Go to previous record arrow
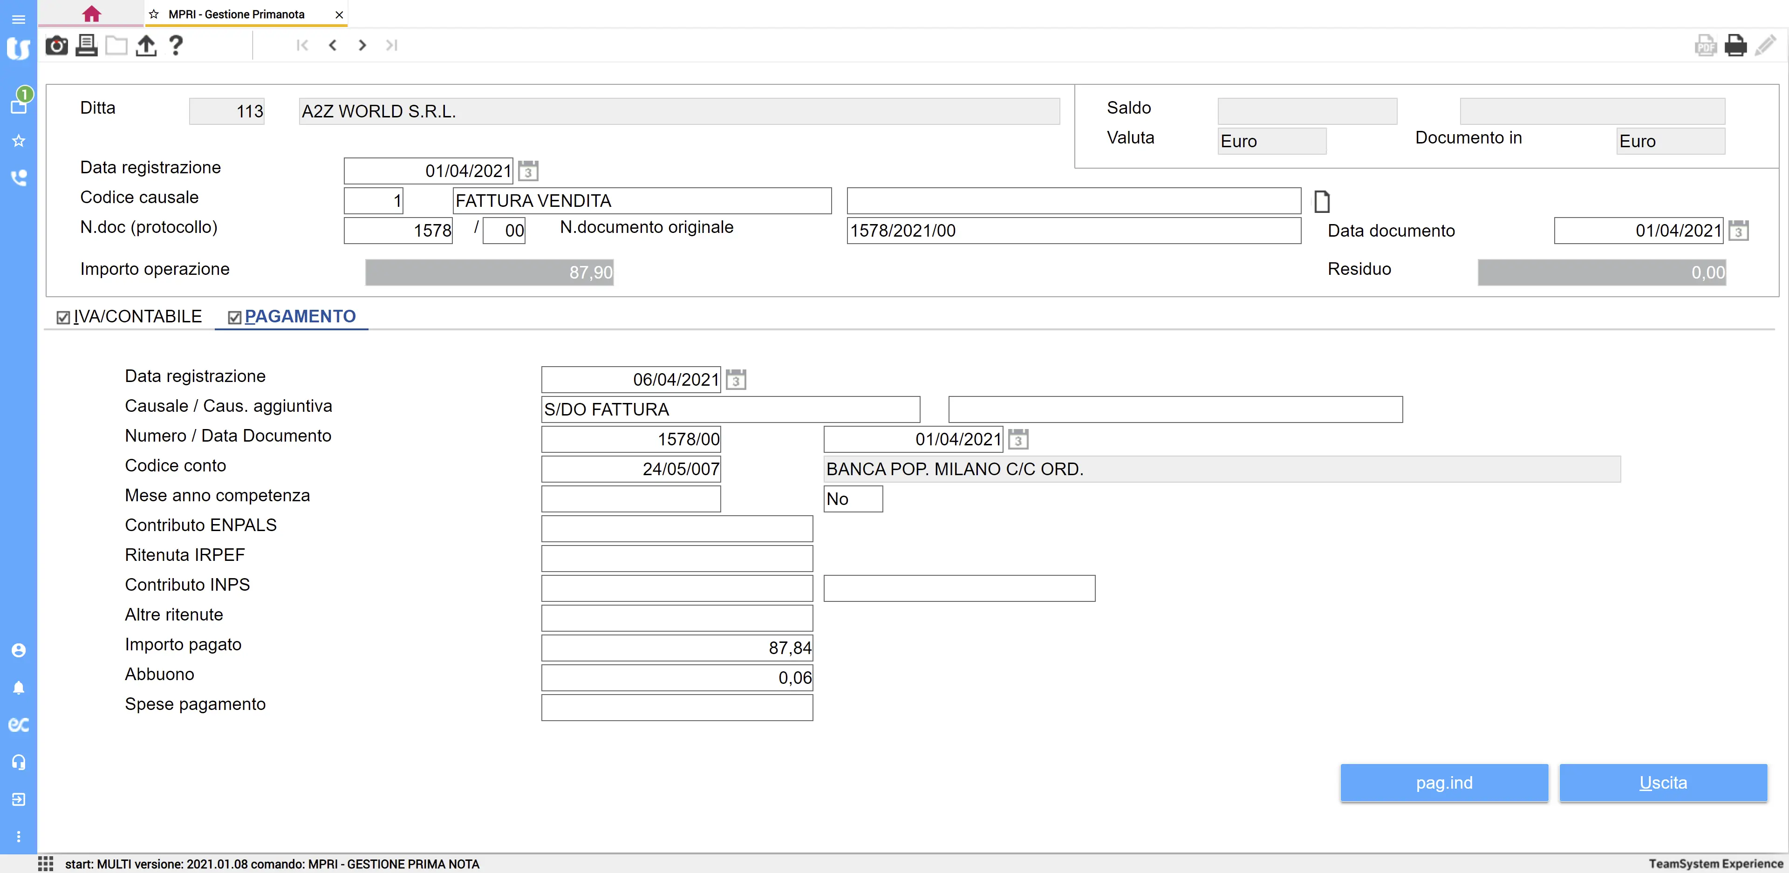 coord(333,46)
